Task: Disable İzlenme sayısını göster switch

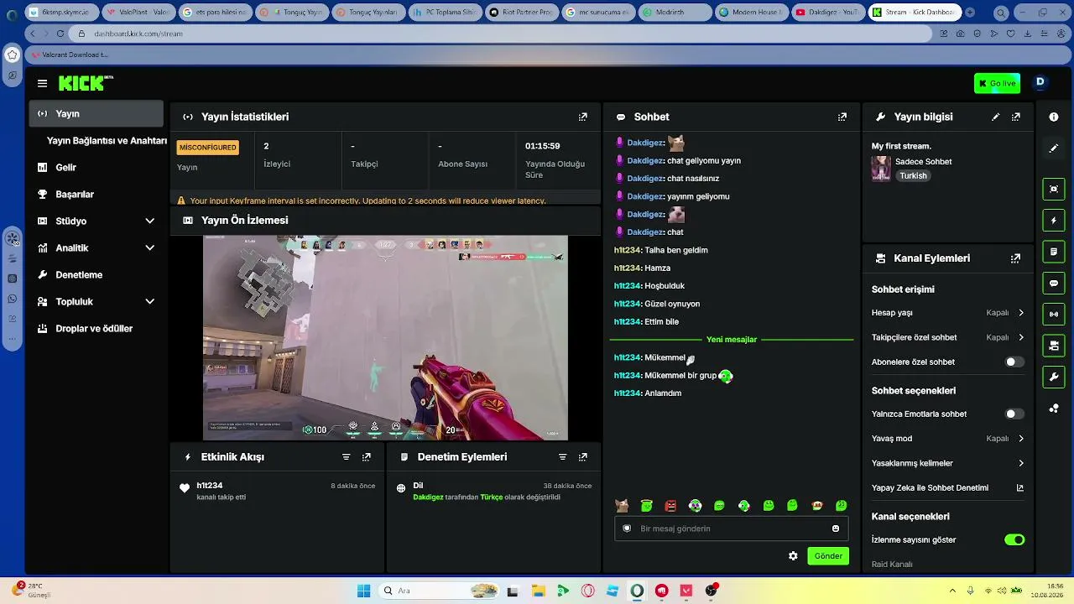Action: (x=1014, y=539)
